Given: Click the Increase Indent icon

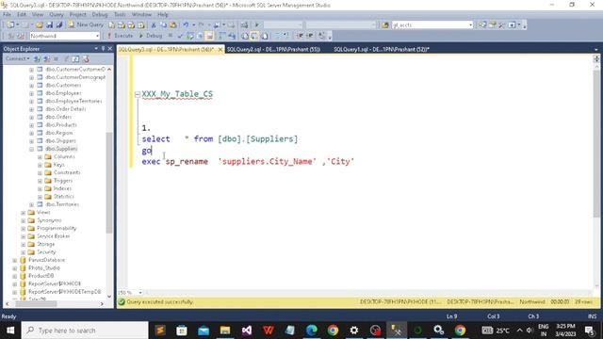Looking at the screenshot, I should 310,36.
